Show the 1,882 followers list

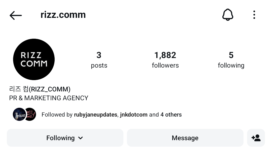point(165,60)
